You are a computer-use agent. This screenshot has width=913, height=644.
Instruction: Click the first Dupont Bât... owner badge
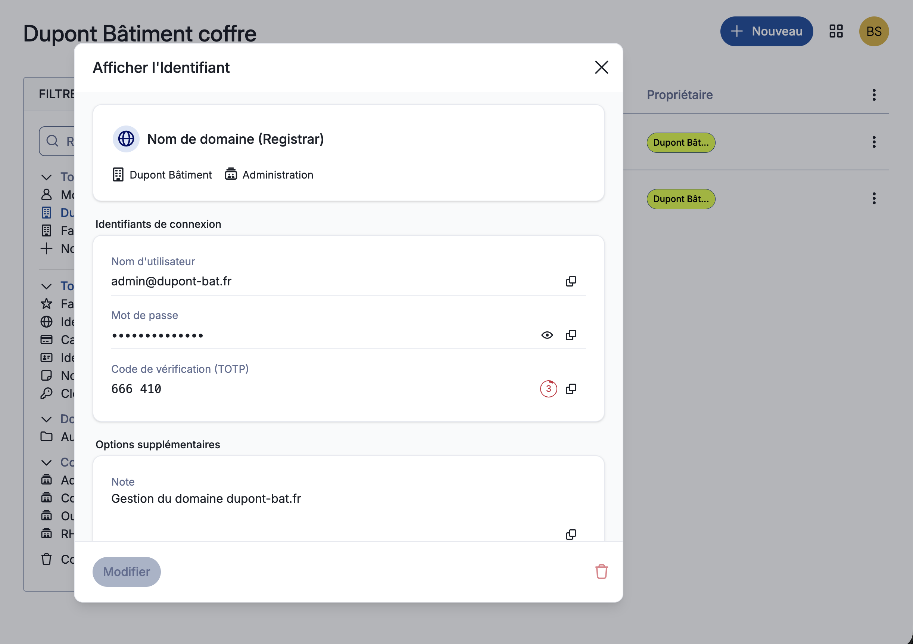click(681, 142)
